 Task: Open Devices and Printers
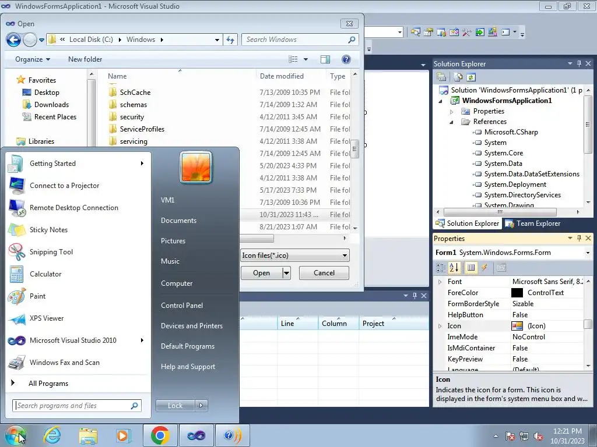pyautogui.click(x=191, y=326)
